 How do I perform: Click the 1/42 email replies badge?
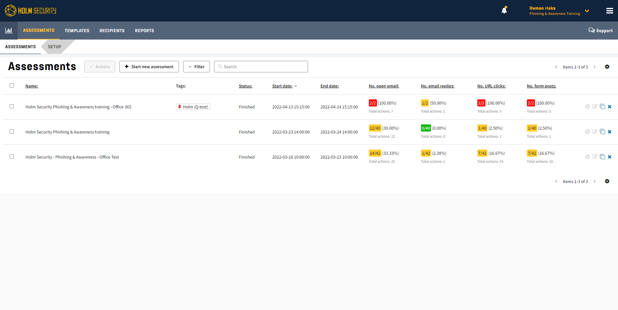tap(426, 153)
